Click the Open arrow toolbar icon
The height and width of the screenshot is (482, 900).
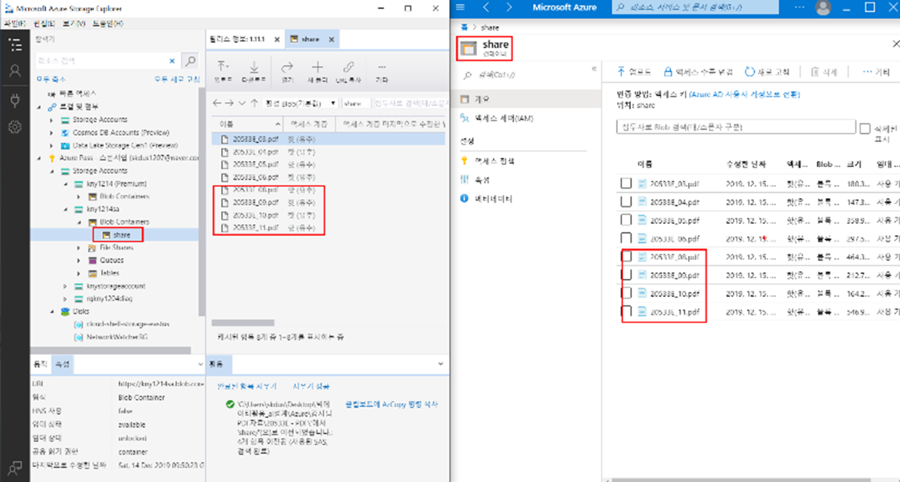(287, 72)
